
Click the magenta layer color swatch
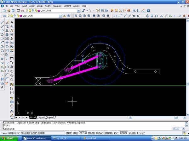coord(39,11)
